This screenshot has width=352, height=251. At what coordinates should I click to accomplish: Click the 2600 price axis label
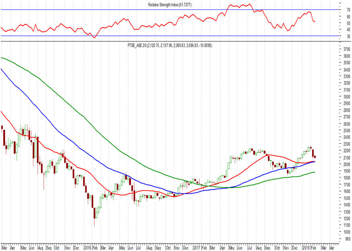[x=347, y=124]
